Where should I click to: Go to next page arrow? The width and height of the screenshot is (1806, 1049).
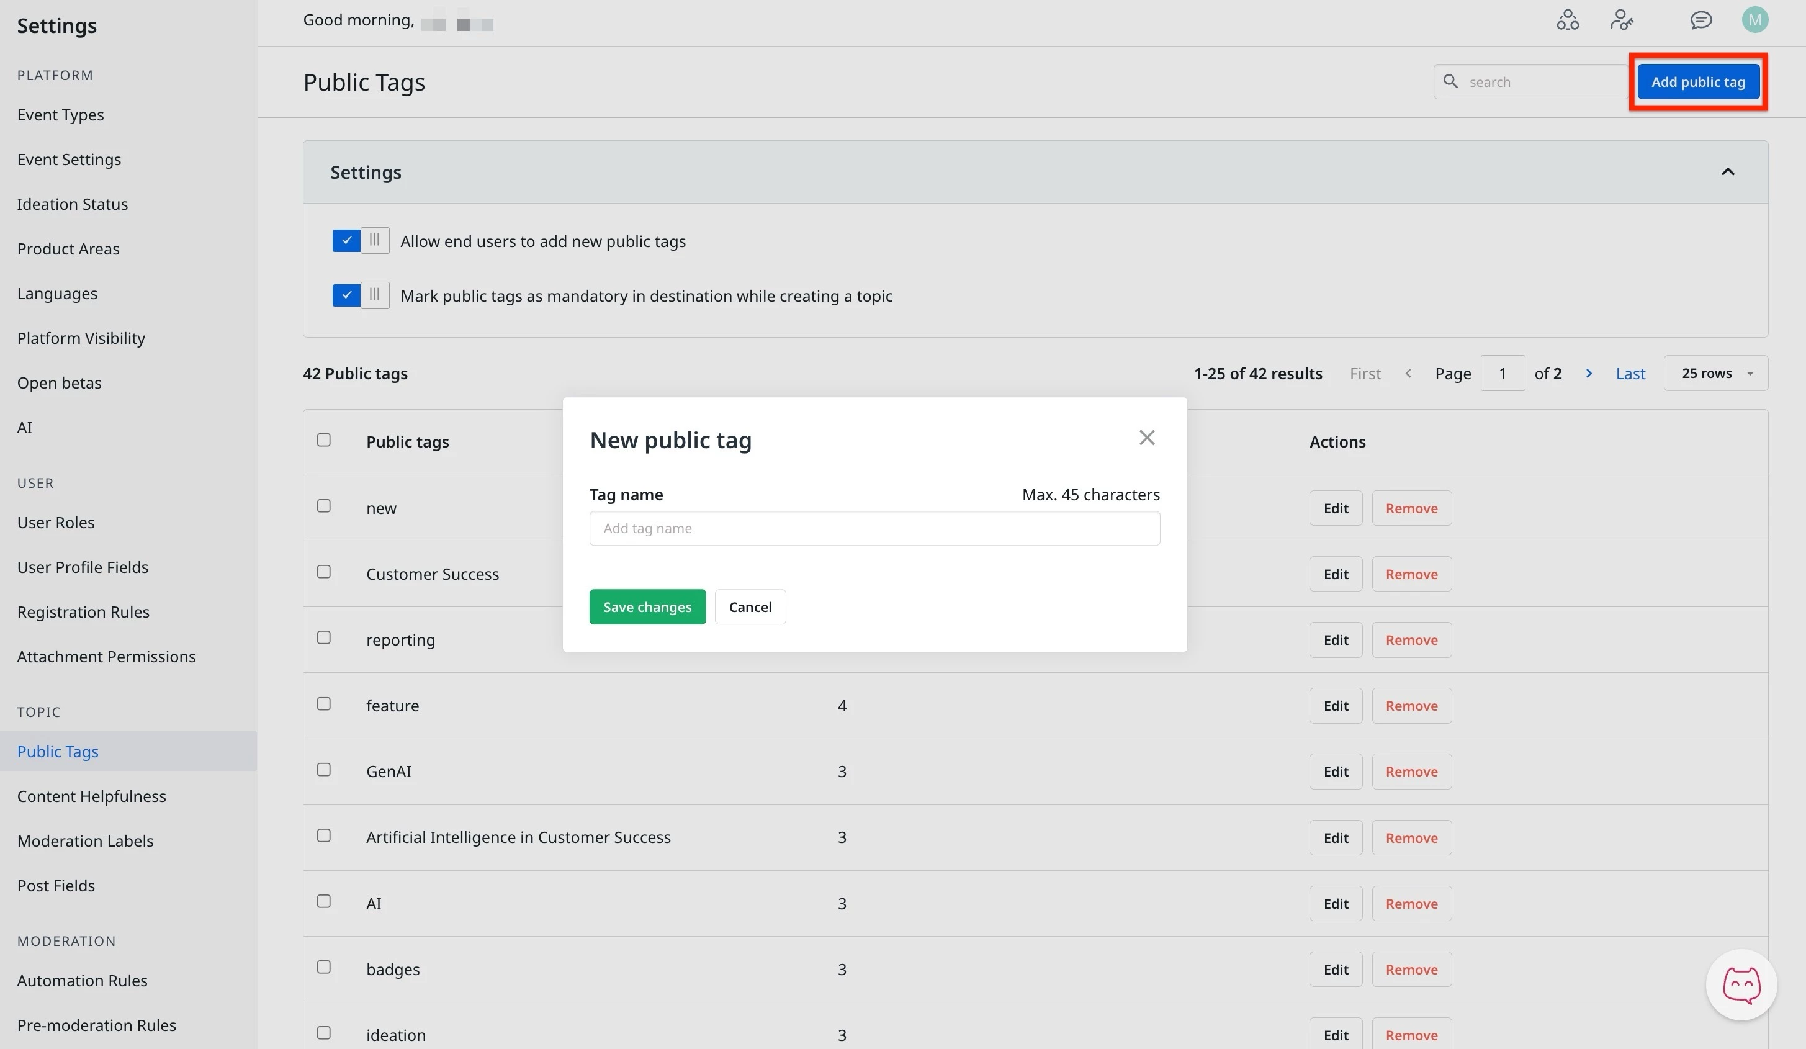click(x=1589, y=373)
